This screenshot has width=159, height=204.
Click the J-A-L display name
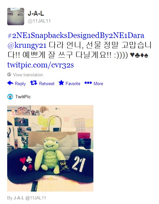(x=36, y=13)
